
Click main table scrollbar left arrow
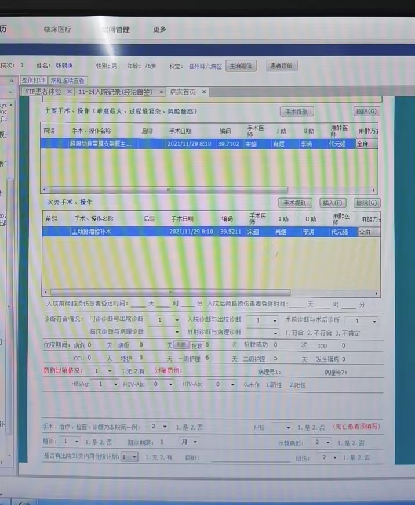[45, 190]
